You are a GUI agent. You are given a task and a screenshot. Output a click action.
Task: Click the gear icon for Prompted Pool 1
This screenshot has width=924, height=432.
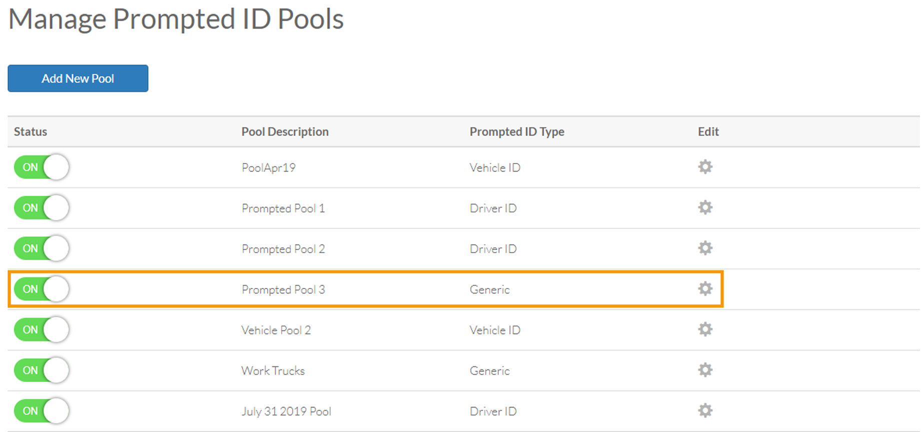[704, 208]
